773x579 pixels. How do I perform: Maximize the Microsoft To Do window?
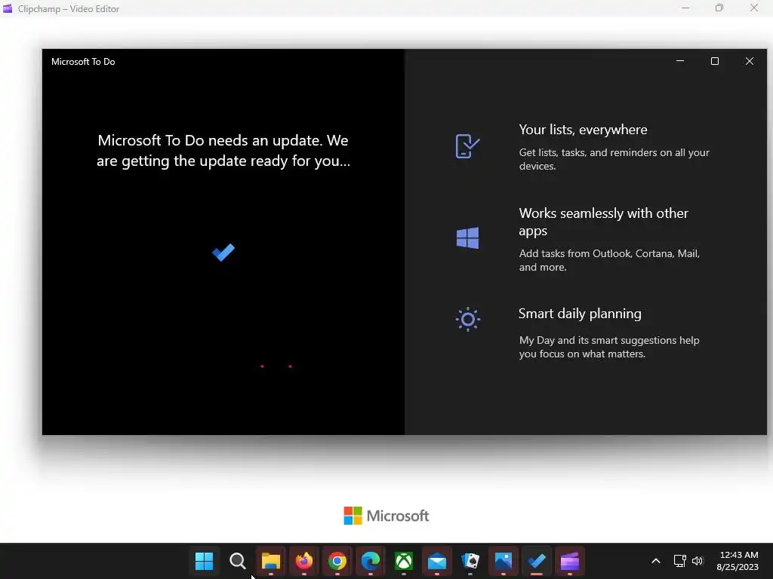click(715, 61)
